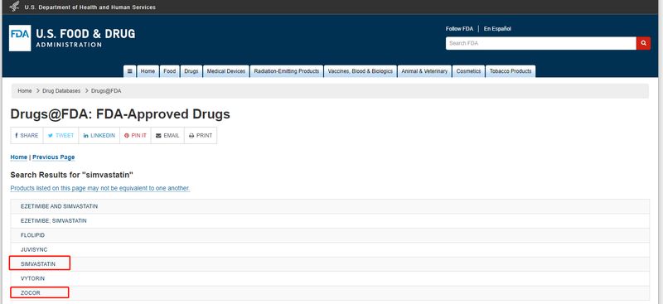Expand the VYTORIN result row
The width and height of the screenshot is (663, 304).
pos(330,278)
